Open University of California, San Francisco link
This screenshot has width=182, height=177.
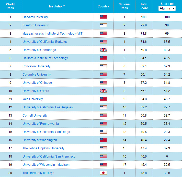tap(49, 157)
